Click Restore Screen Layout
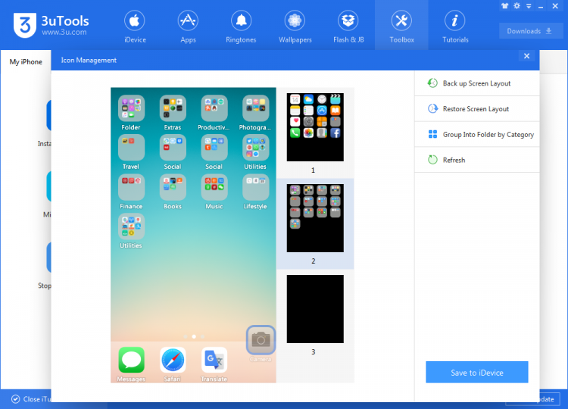 [x=476, y=108]
